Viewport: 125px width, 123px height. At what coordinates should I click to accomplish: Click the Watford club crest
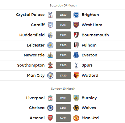(x=76, y=76)
